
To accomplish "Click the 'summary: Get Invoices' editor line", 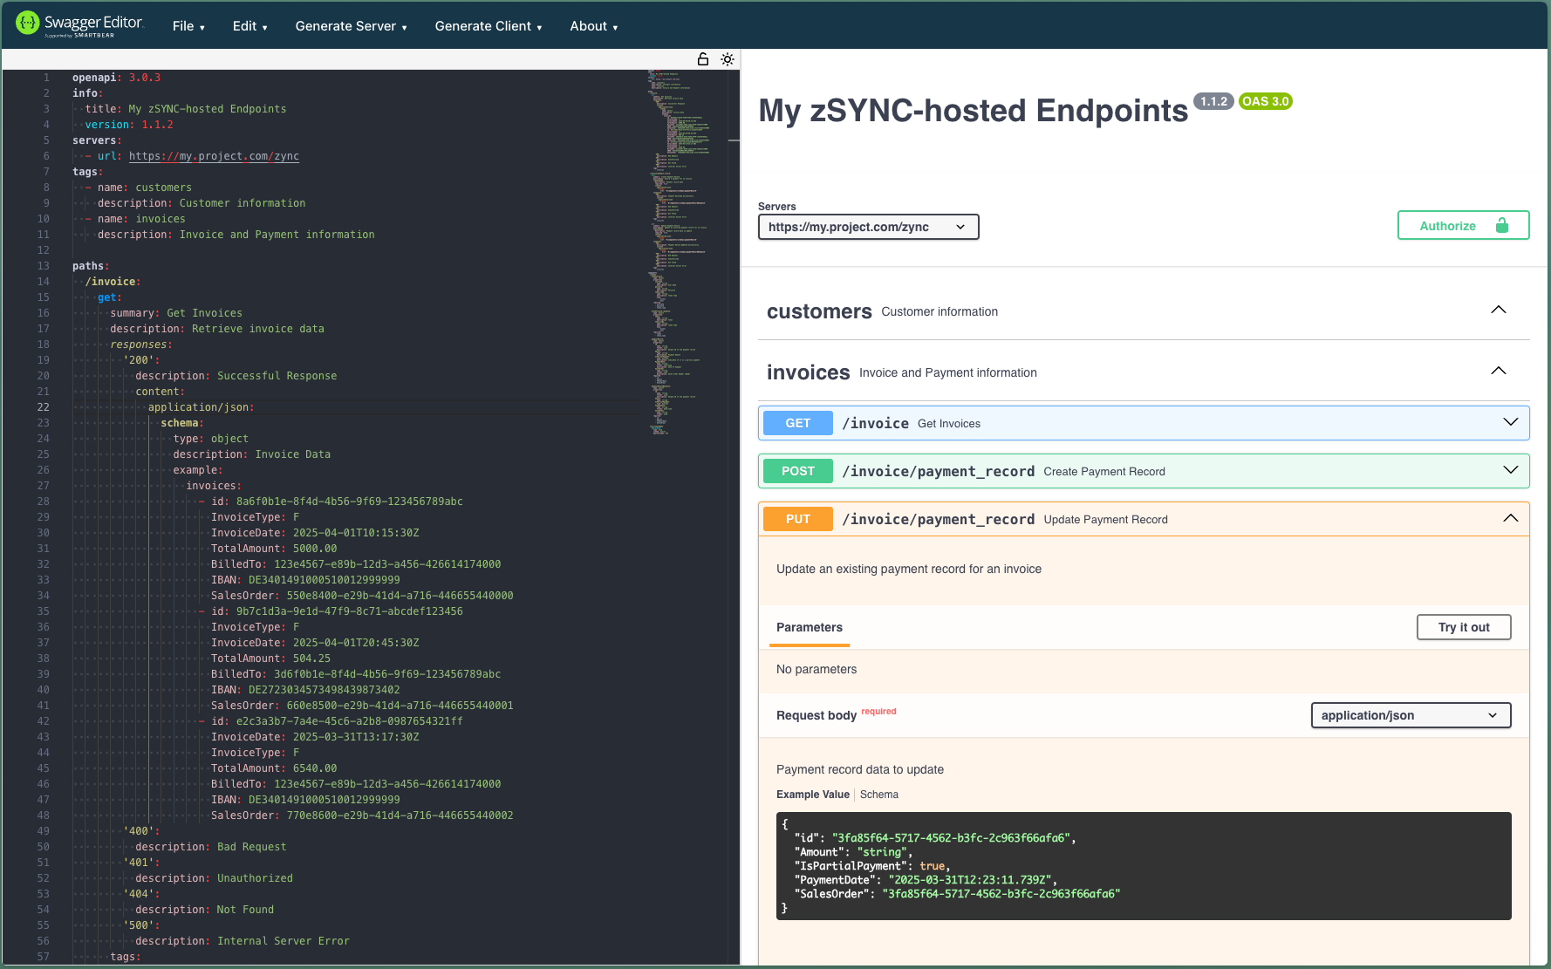I will point(176,313).
